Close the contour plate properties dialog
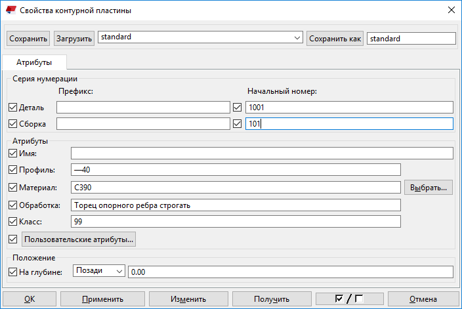The height and width of the screenshot is (309, 462). pyautogui.click(x=450, y=10)
